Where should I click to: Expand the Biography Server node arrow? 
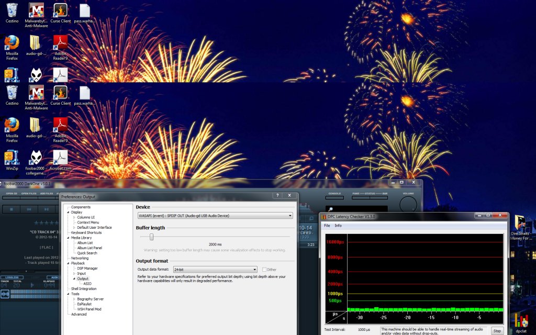(x=74, y=299)
